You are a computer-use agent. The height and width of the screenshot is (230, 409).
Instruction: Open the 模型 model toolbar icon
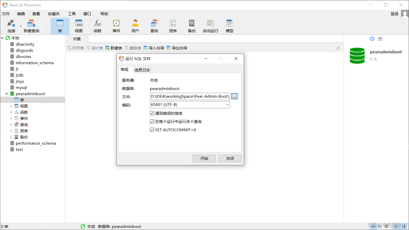(x=230, y=26)
